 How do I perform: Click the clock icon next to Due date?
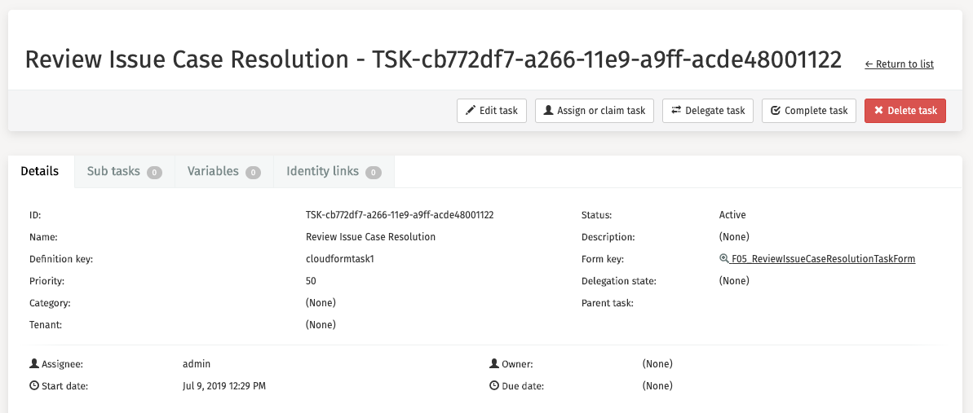click(494, 386)
